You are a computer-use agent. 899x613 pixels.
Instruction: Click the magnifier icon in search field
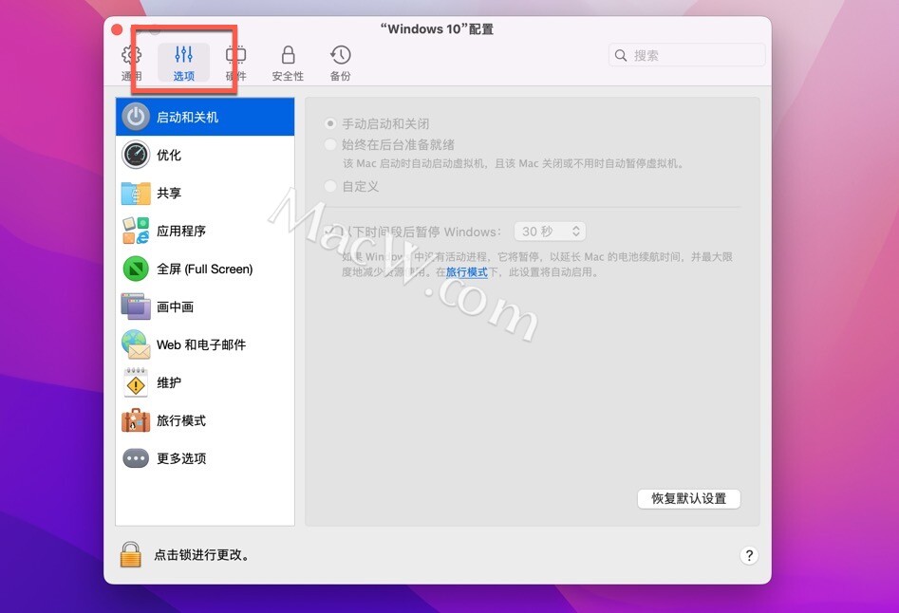(620, 56)
